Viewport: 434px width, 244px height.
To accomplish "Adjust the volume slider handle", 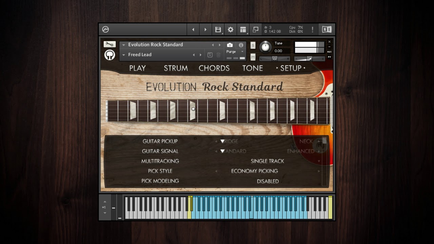I will coord(309,59).
